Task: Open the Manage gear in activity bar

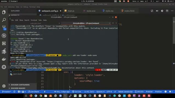Action: (4, 86)
